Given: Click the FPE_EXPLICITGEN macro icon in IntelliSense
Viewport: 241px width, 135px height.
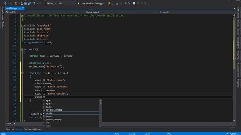Looking at the screenshot, I should [x=44, y=110].
